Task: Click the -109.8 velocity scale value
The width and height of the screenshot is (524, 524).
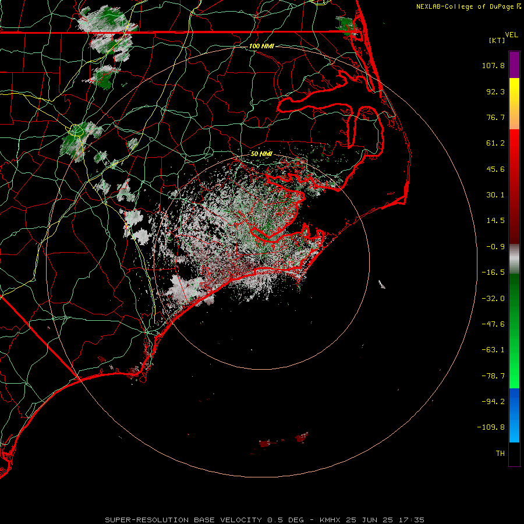Action: pos(491,427)
